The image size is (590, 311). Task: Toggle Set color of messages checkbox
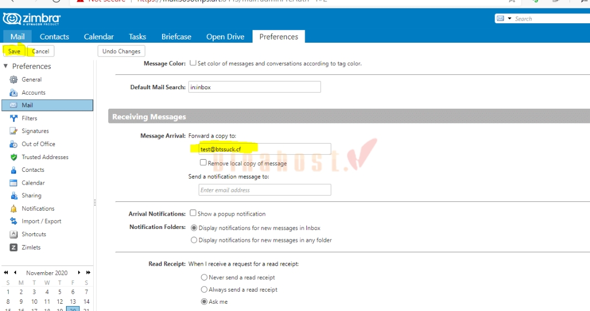click(193, 63)
